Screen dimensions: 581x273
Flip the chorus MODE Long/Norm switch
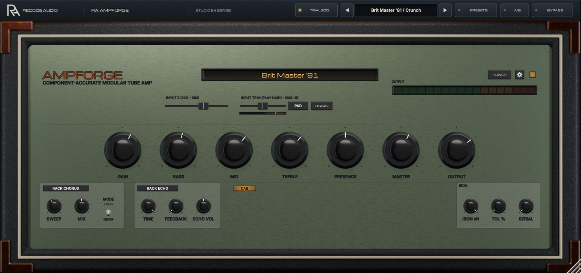tap(108, 212)
